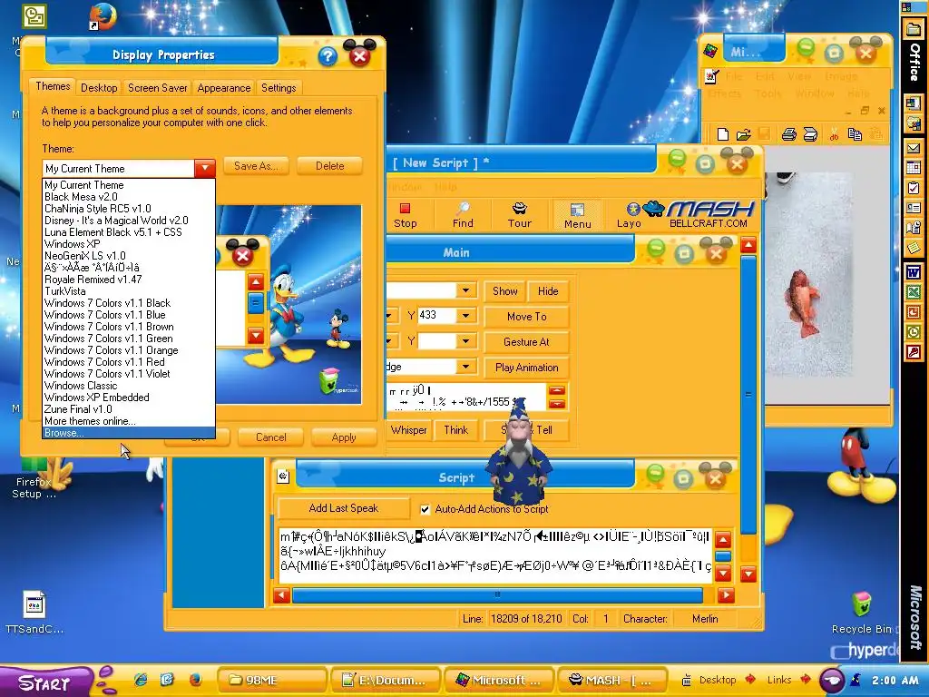Open the Screen Saver tab
Image resolution: width=929 pixels, height=697 pixels.
pyautogui.click(x=158, y=88)
